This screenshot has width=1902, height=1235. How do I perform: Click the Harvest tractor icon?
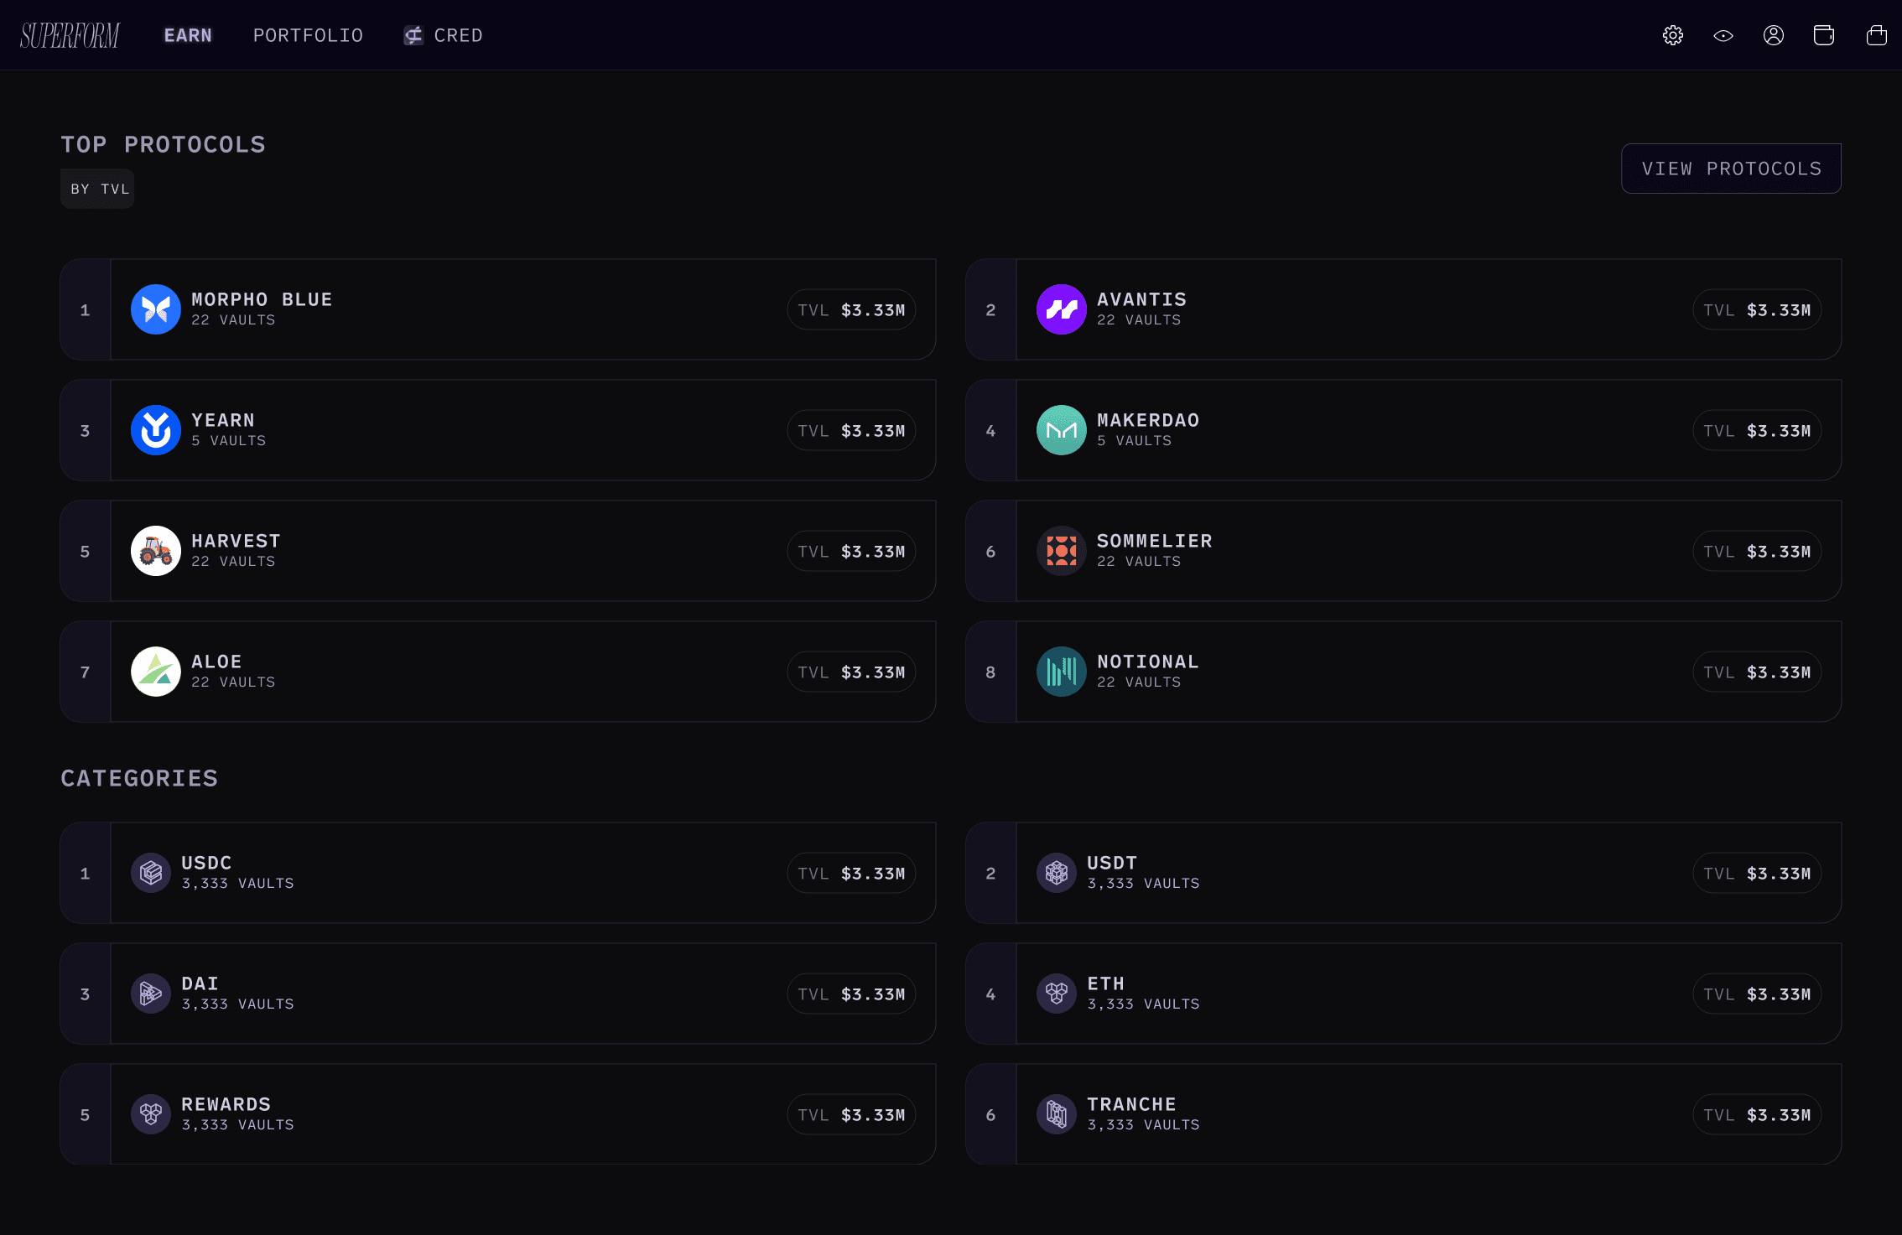[156, 551]
